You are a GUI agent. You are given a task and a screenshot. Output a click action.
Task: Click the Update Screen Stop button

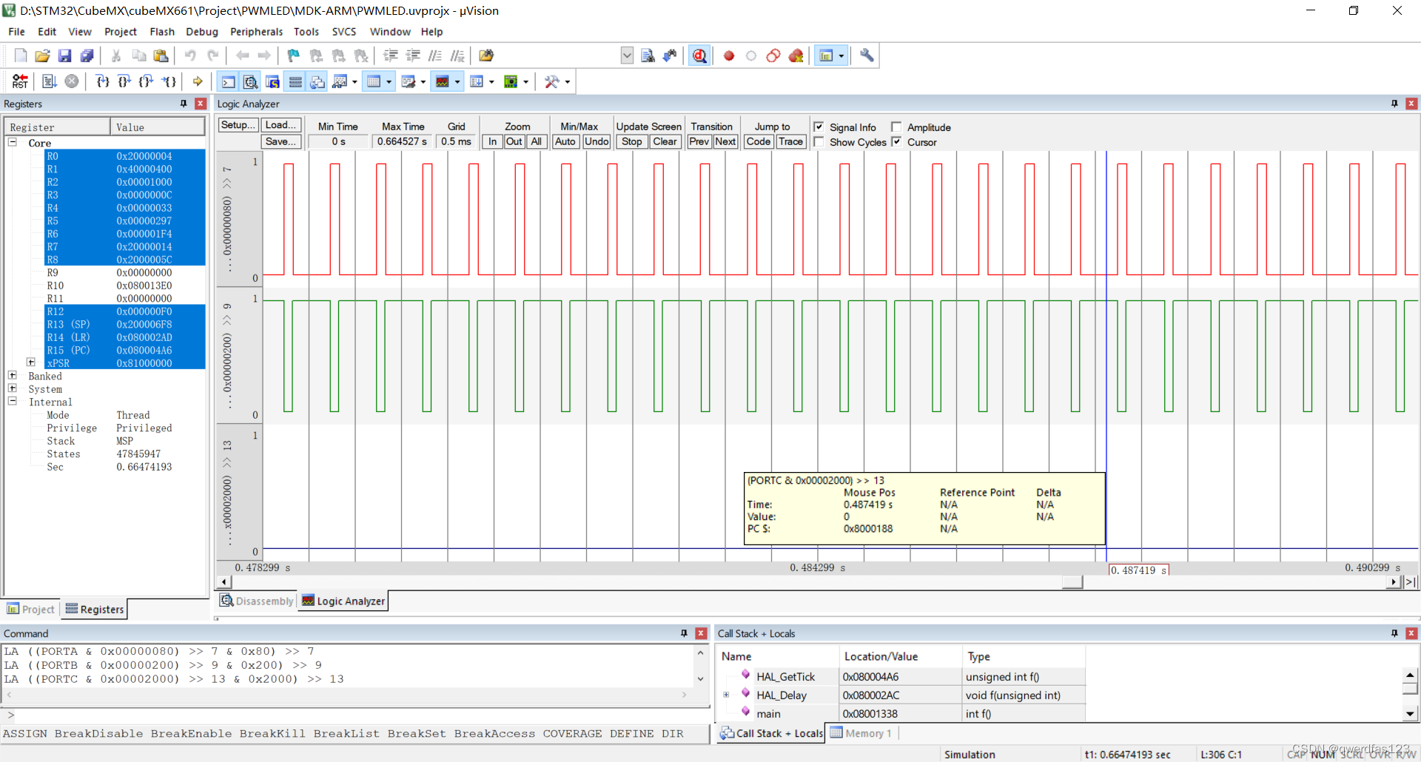[631, 141]
